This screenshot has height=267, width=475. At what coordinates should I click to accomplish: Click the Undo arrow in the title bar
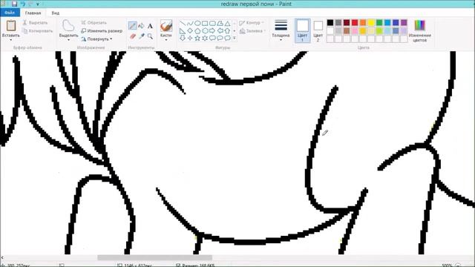23,4
